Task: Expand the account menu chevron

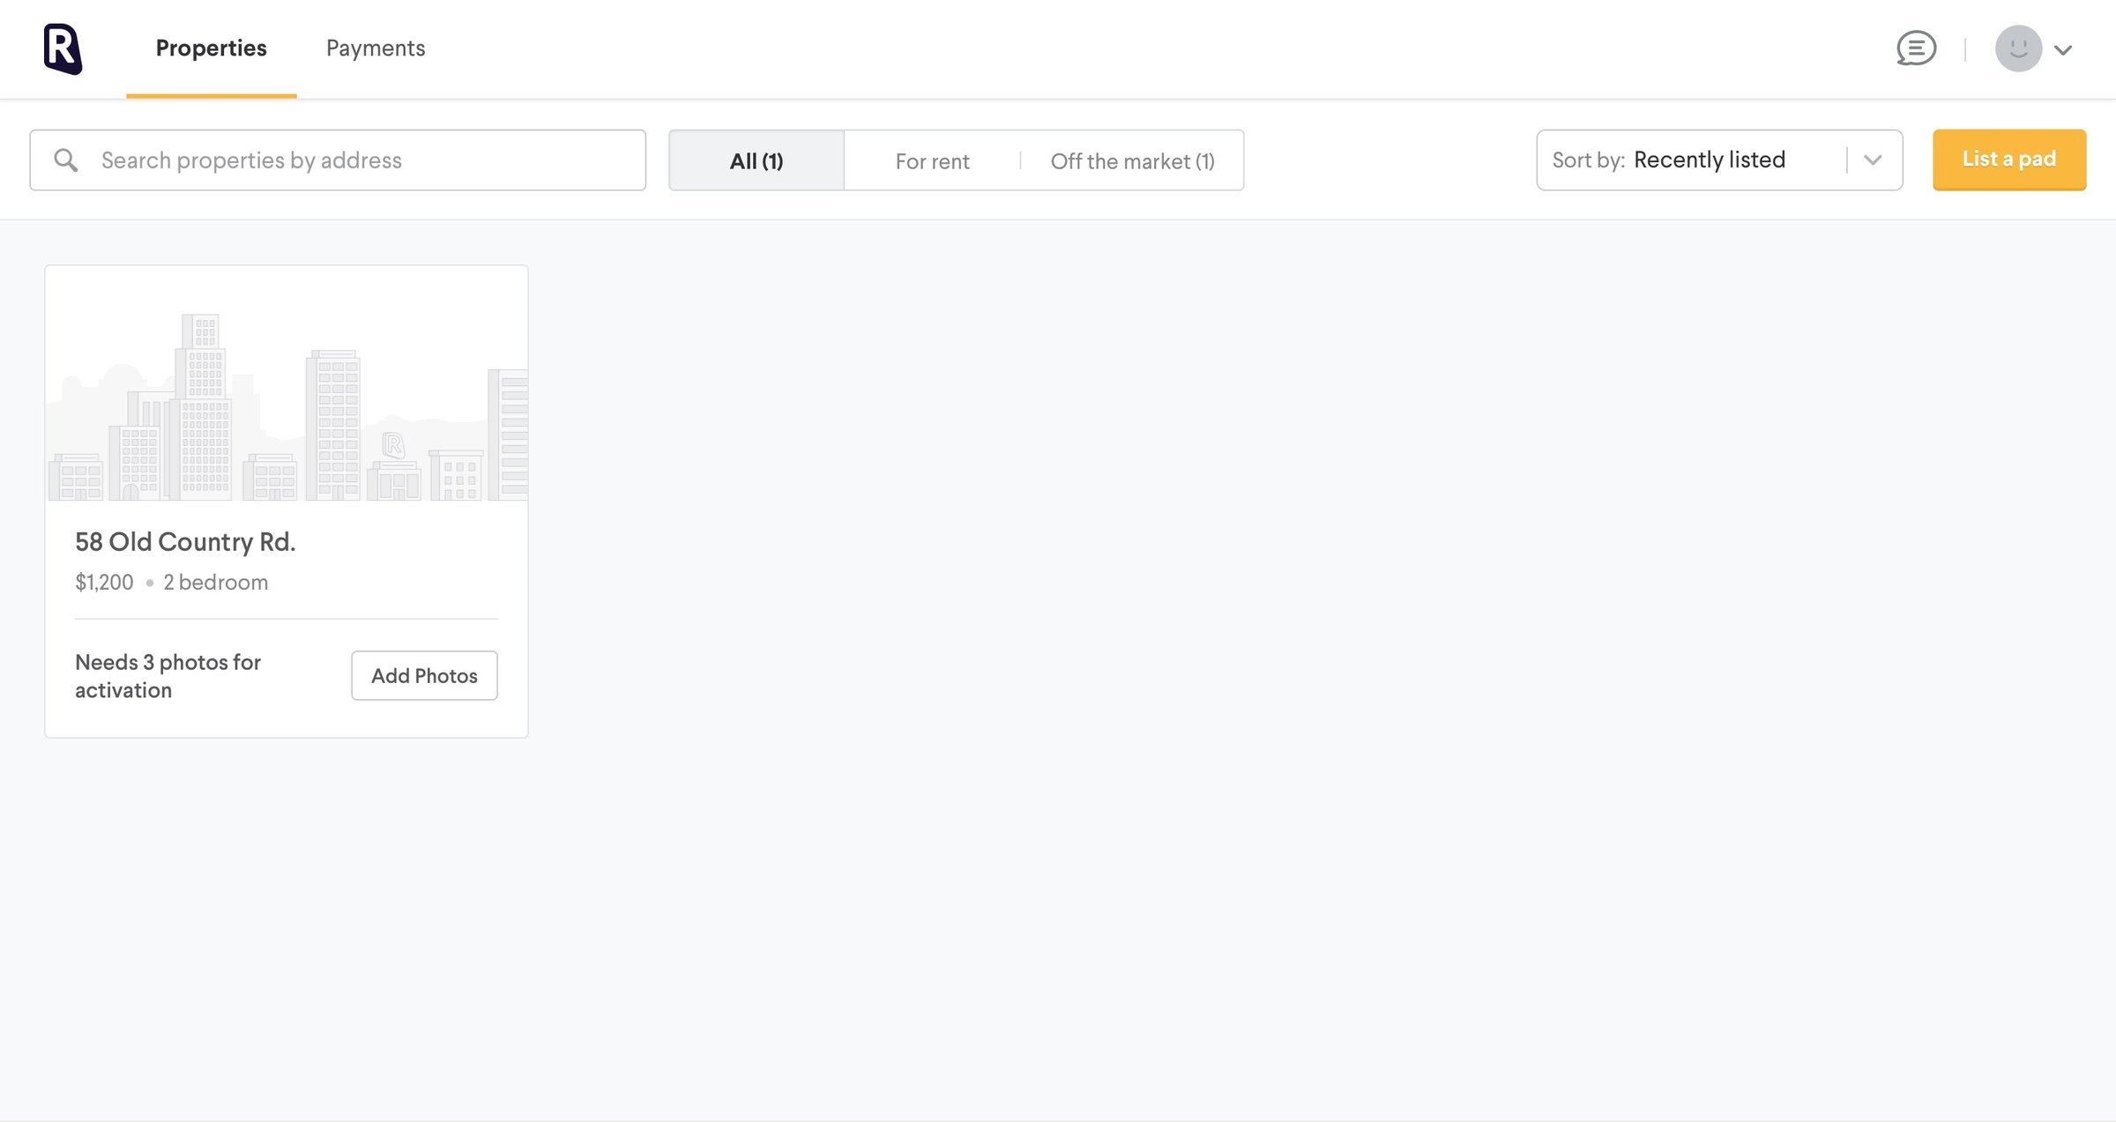Action: click(2062, 50)
